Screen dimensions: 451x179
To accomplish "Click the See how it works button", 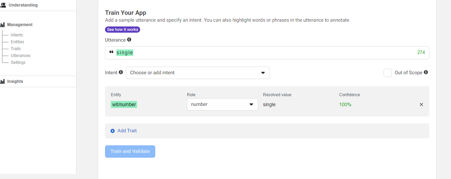I will tap(123, 30).
